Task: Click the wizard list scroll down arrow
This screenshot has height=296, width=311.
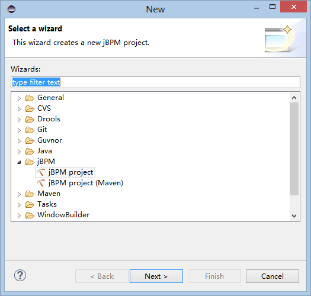Action: coord(294,215)
